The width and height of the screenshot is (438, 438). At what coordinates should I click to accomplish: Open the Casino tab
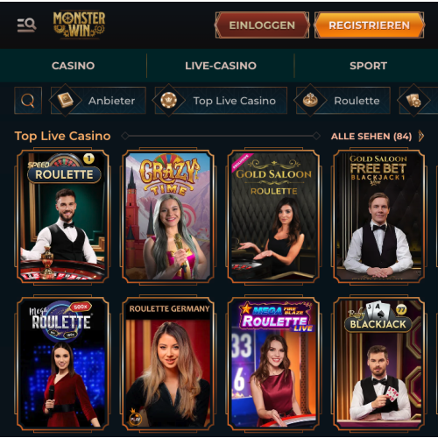pos(74,66)
